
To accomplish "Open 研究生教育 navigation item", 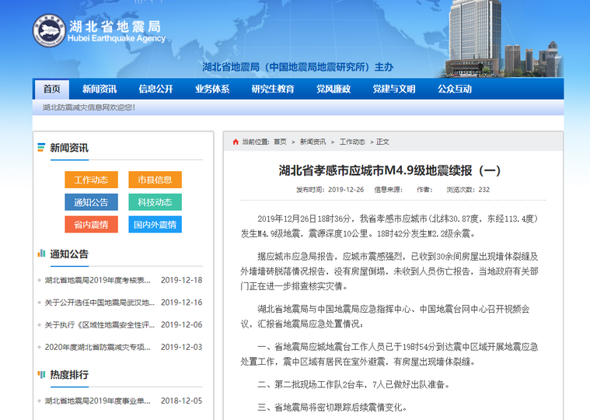I will [x=273, y=89].
